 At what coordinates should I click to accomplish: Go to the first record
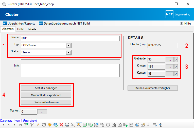3,125
